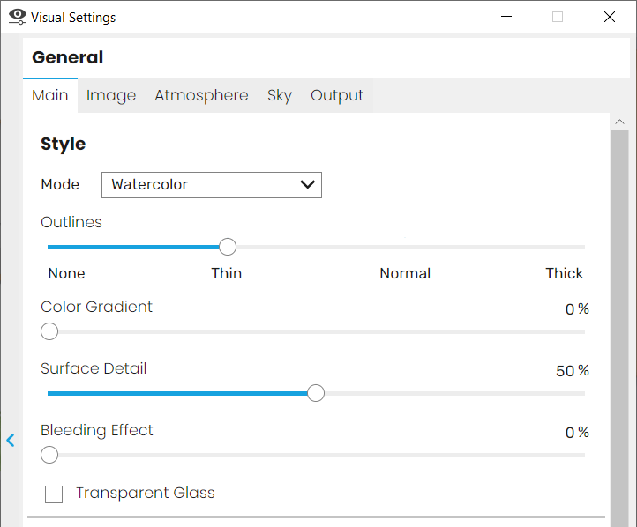Select the Watercolor mode combo box
637x527 pixels.
pyautogui.click(x=212, y=185)
